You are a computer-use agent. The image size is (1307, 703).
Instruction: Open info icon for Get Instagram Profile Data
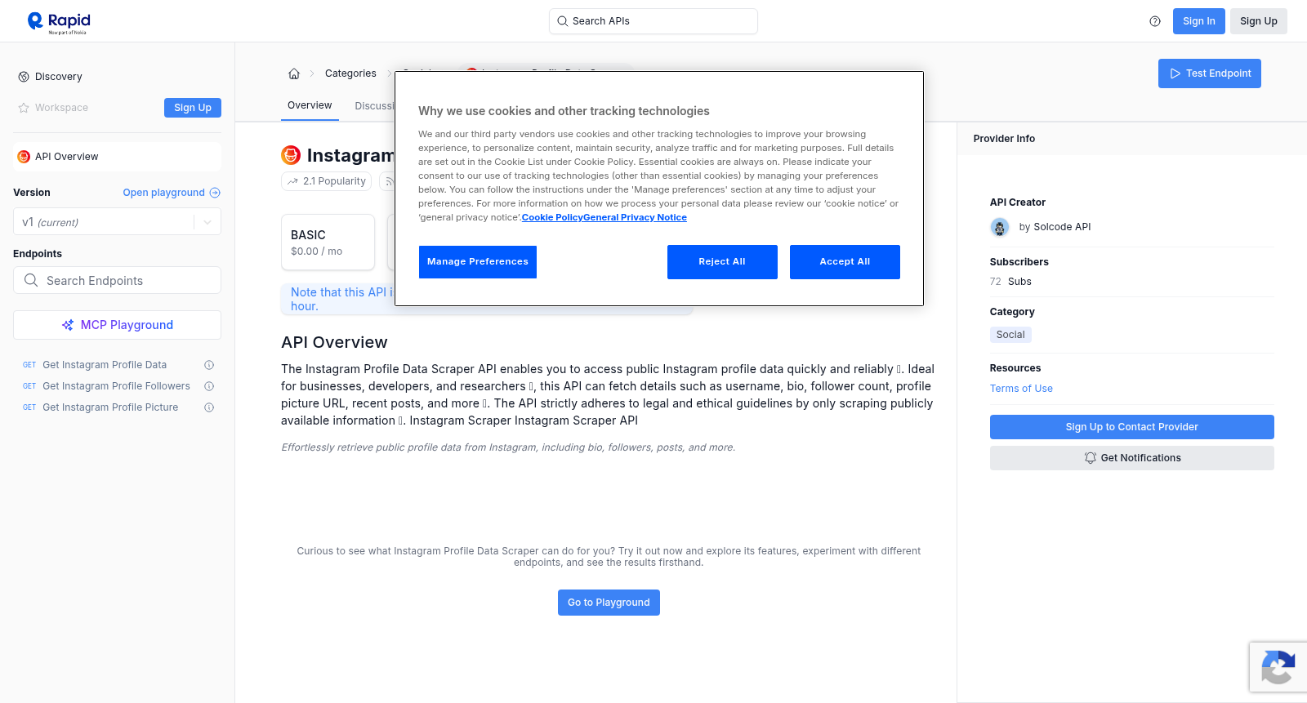pyautogui.click(x=209, y=365)
